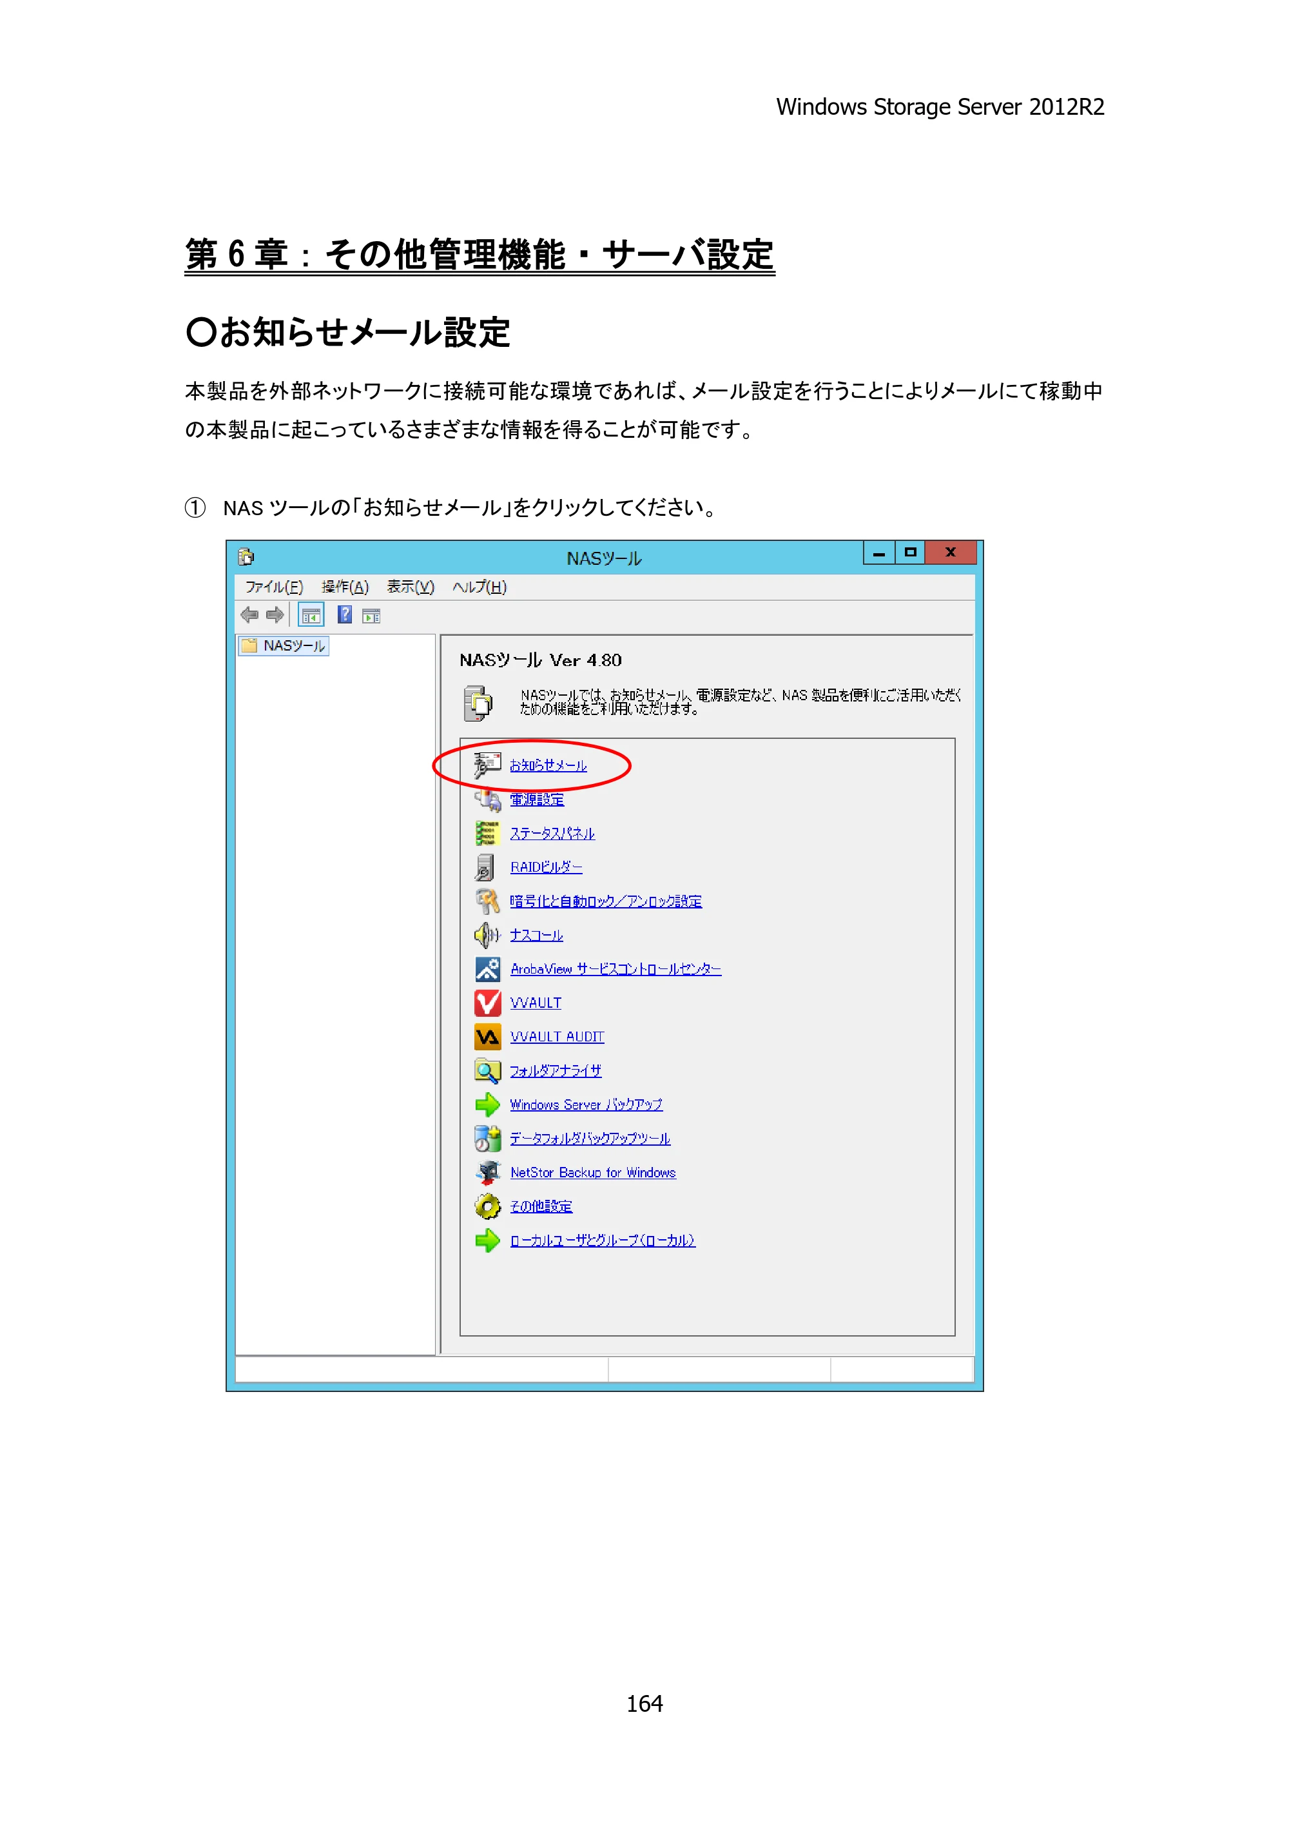Click the RAIDビルダー server icon
This screenshot has width=1289, height=1824.
485,867
